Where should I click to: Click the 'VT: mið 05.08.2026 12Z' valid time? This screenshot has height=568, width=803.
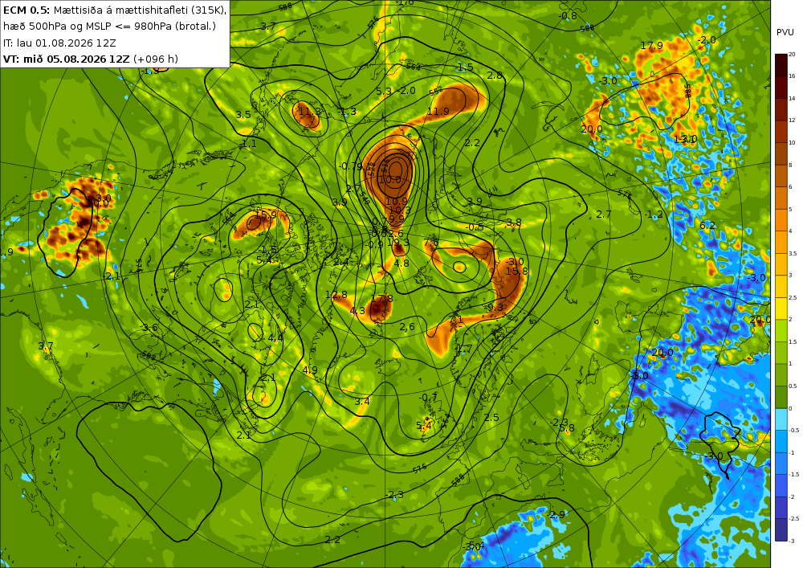coord(67,59)
